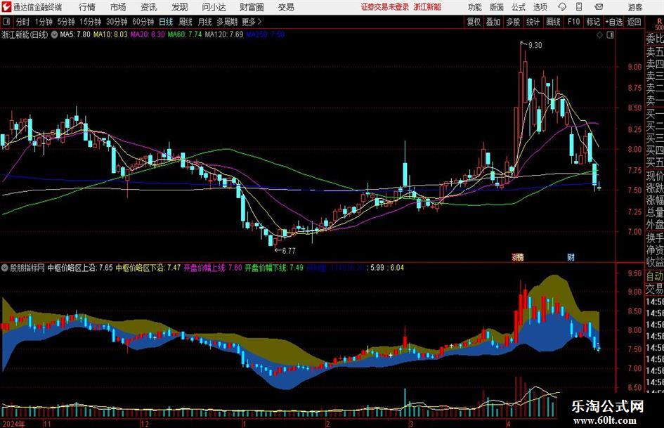Open the envelope messages icon
Image resolution: width=664 pixels, height=428 pixels.
(x=599, y=7)
